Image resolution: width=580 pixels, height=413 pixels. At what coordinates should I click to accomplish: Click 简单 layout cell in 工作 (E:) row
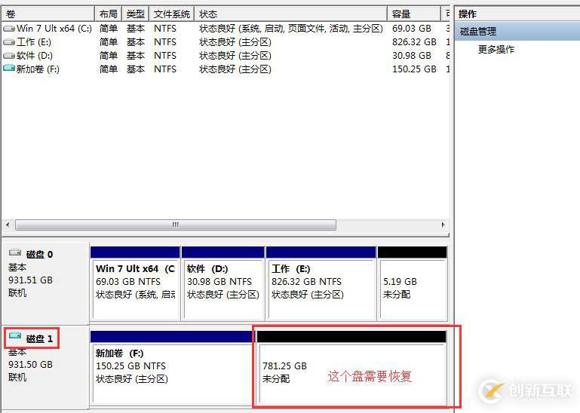[x=109, y=42]
